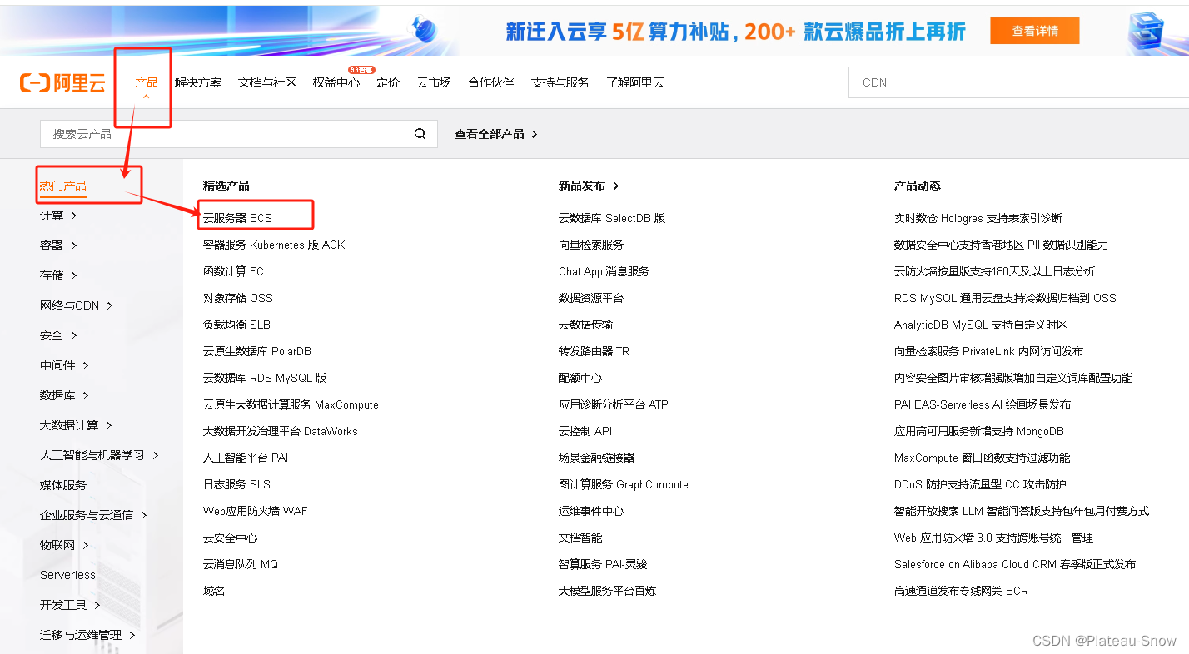Open Web应用防火墙 WAF

coord(256,511)
